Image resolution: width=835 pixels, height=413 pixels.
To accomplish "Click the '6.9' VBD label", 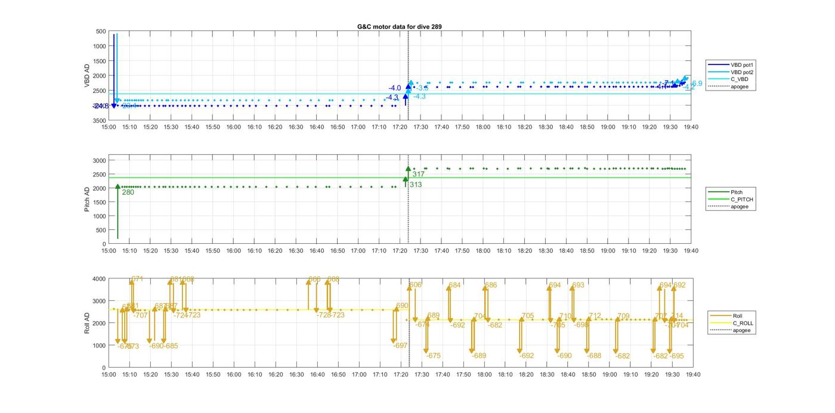I will coord(697,83).
